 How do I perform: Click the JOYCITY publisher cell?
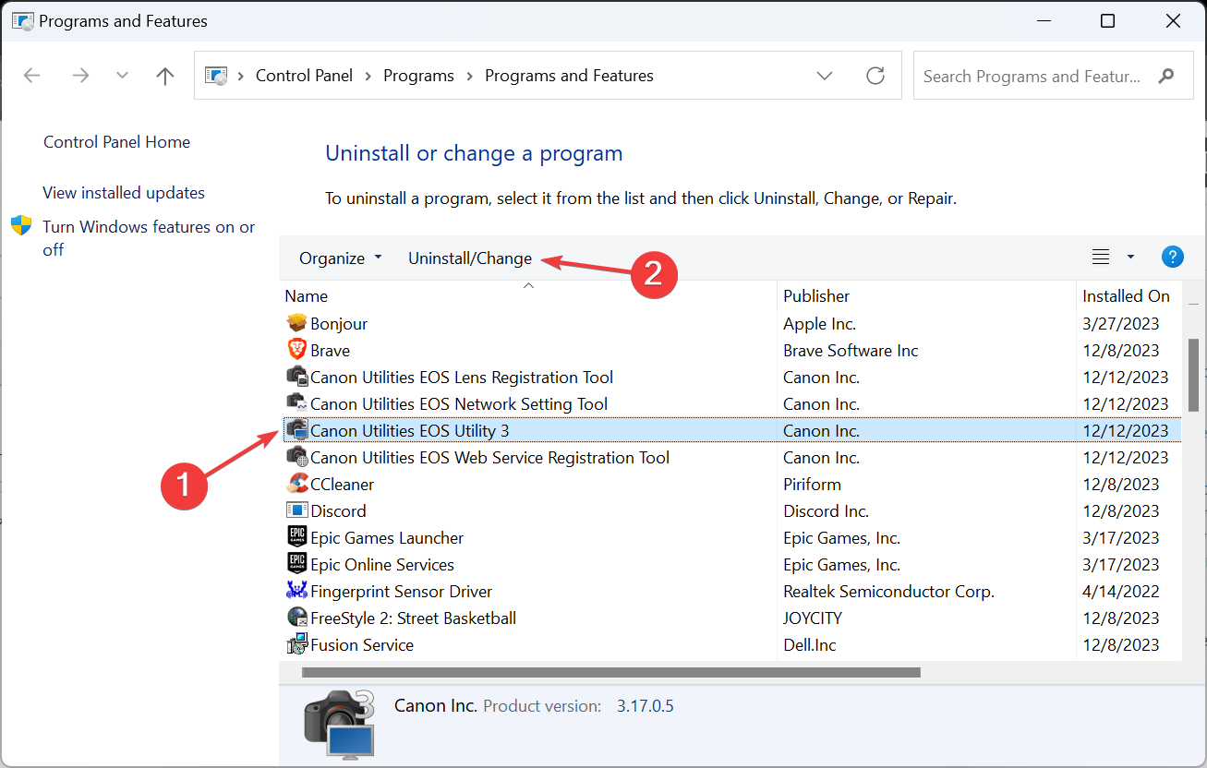[813, 618]
